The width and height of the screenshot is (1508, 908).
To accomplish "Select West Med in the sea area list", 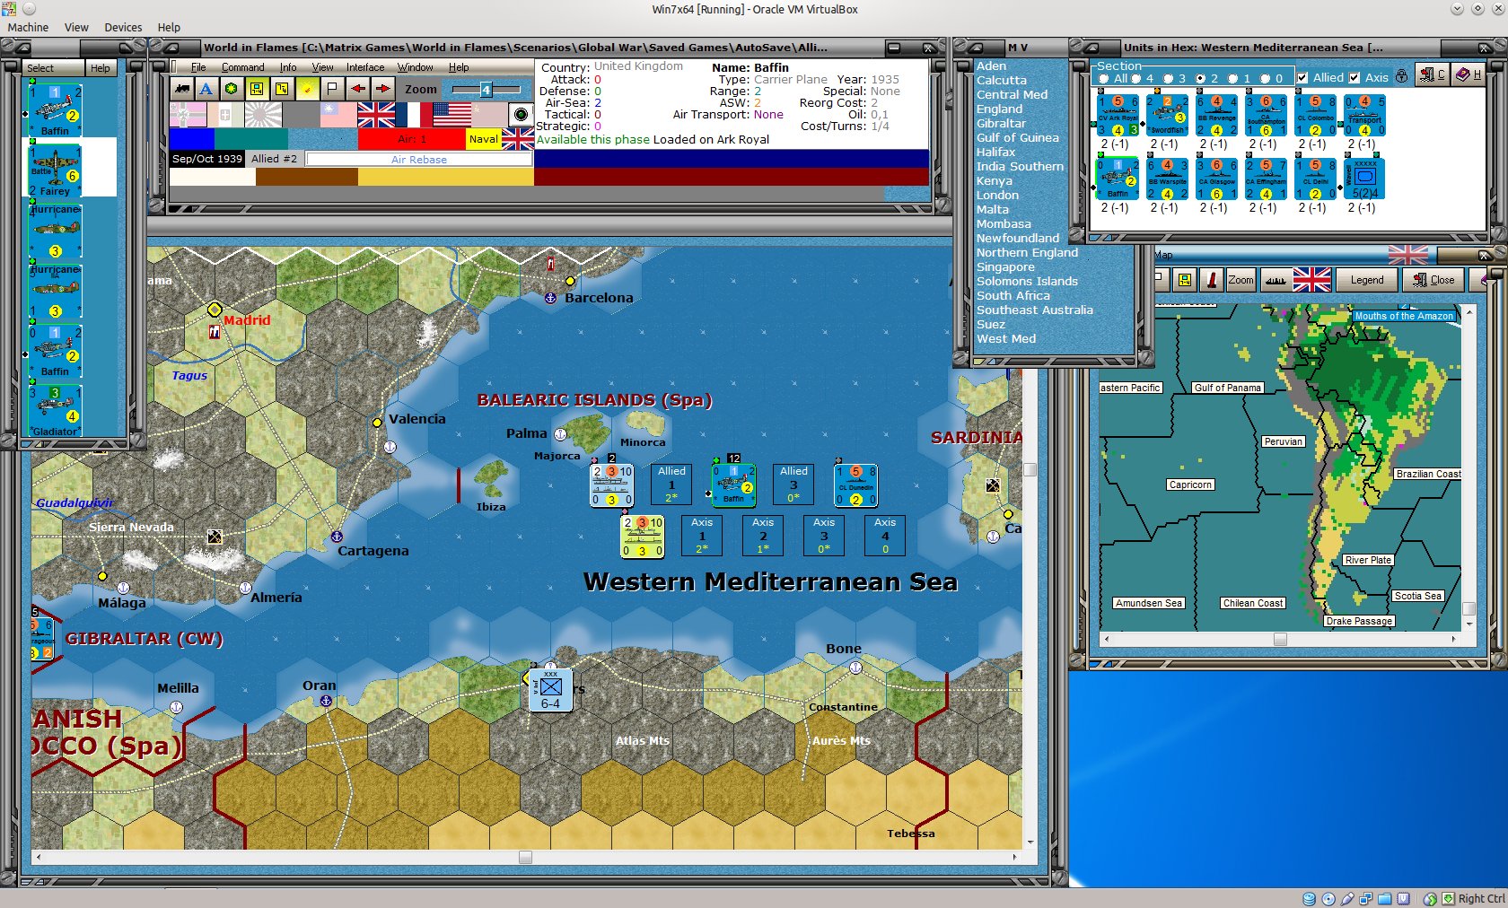I will tap(1006, 339).
